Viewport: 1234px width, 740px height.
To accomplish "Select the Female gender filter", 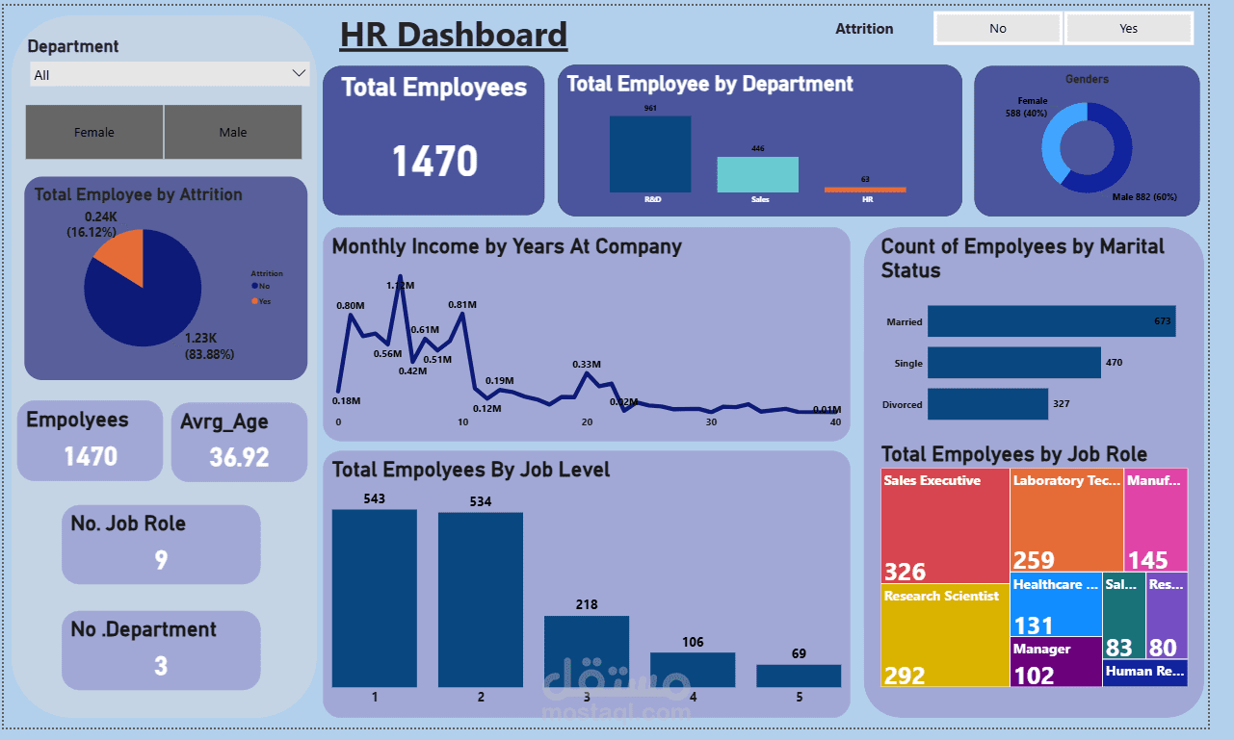I will point(94,132).
